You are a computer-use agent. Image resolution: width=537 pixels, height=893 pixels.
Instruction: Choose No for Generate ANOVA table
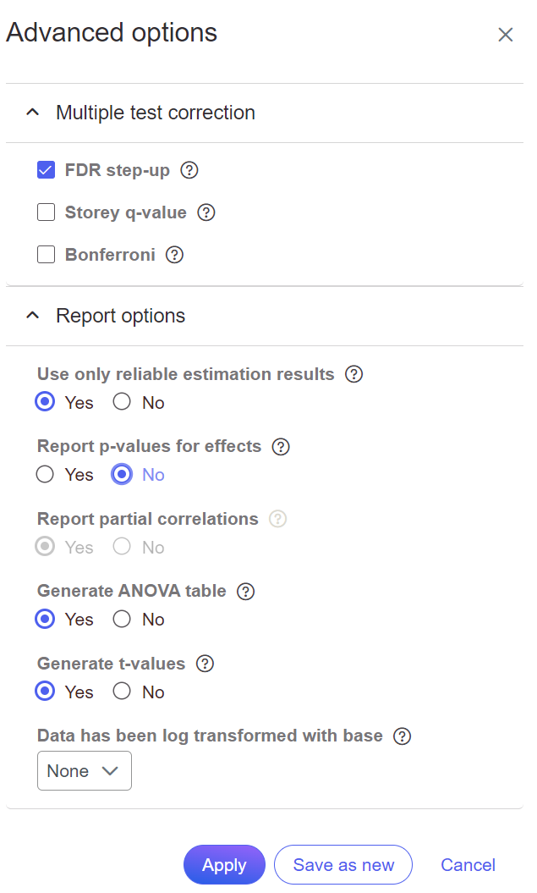pos(123,620)
